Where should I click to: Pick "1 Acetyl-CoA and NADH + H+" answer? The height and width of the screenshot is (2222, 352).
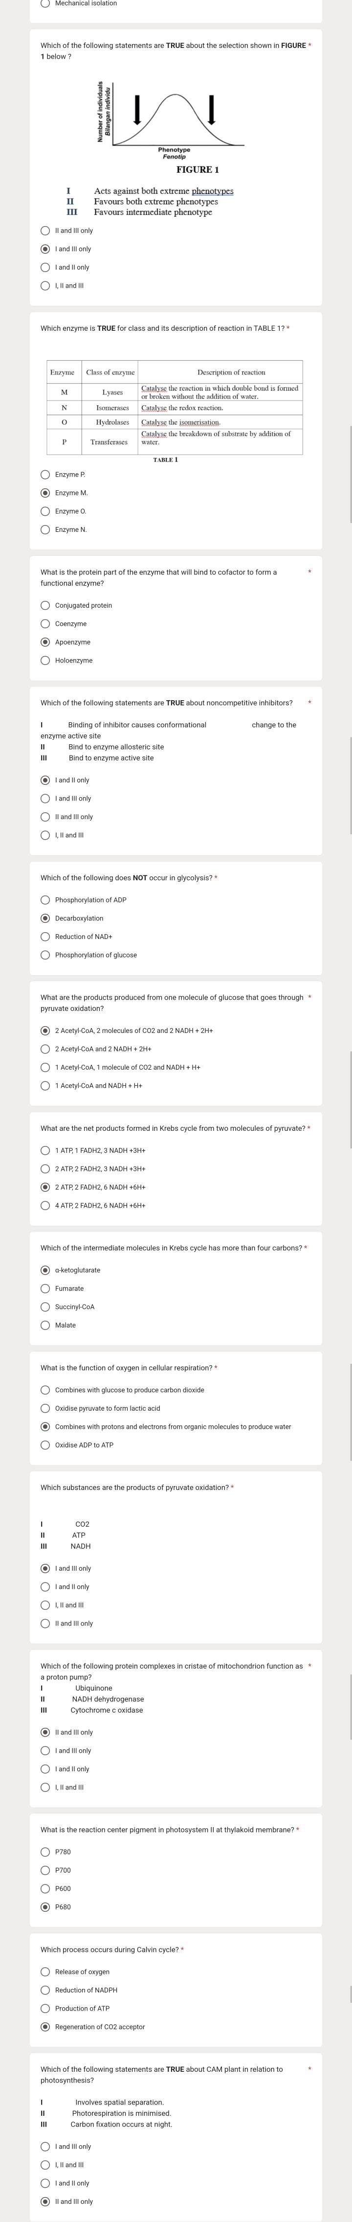tap(46, 1085)
